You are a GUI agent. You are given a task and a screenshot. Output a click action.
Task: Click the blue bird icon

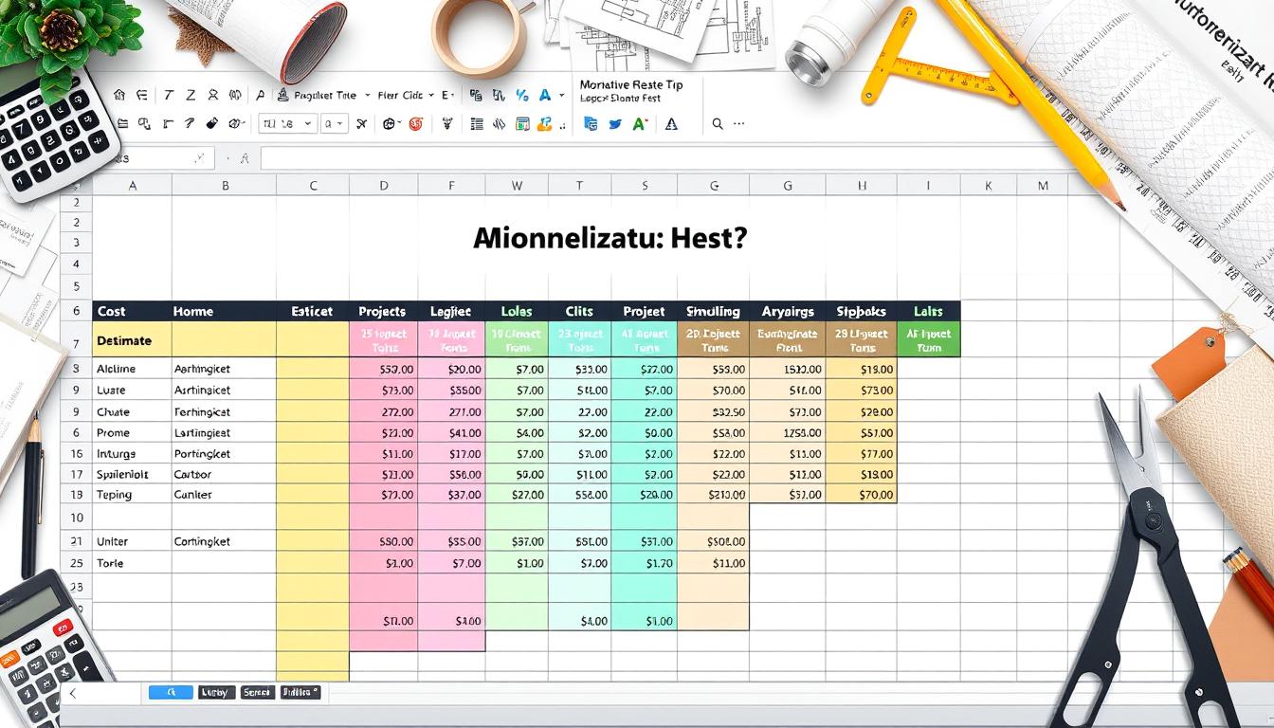(x=614, y=123)
